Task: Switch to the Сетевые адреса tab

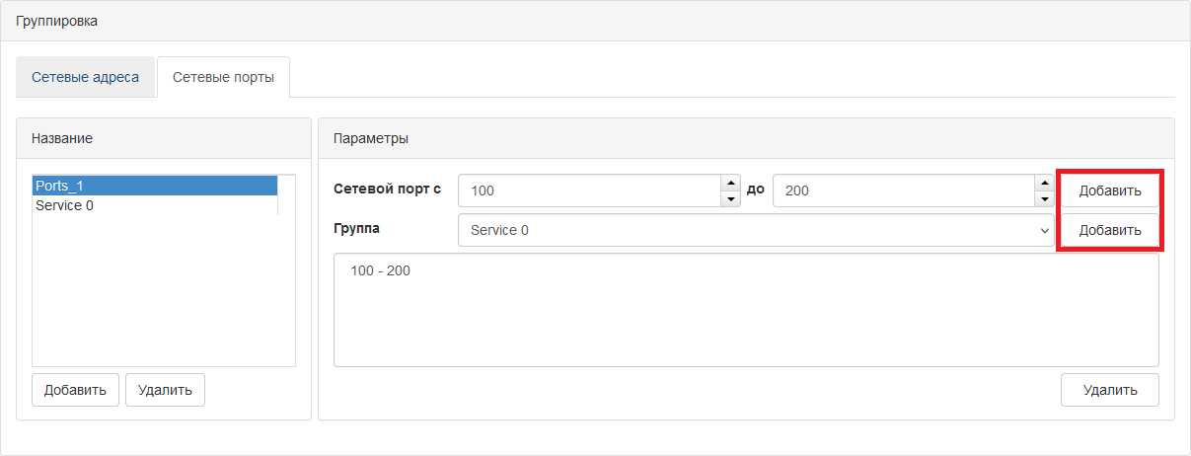Action: [x=85, y=77]
